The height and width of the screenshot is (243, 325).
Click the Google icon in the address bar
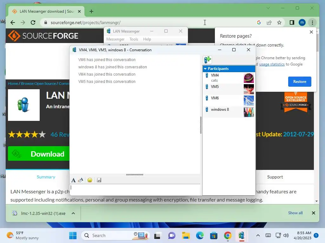pos(259,22)
